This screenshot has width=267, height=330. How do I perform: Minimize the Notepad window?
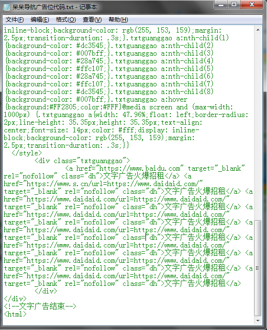221,5
